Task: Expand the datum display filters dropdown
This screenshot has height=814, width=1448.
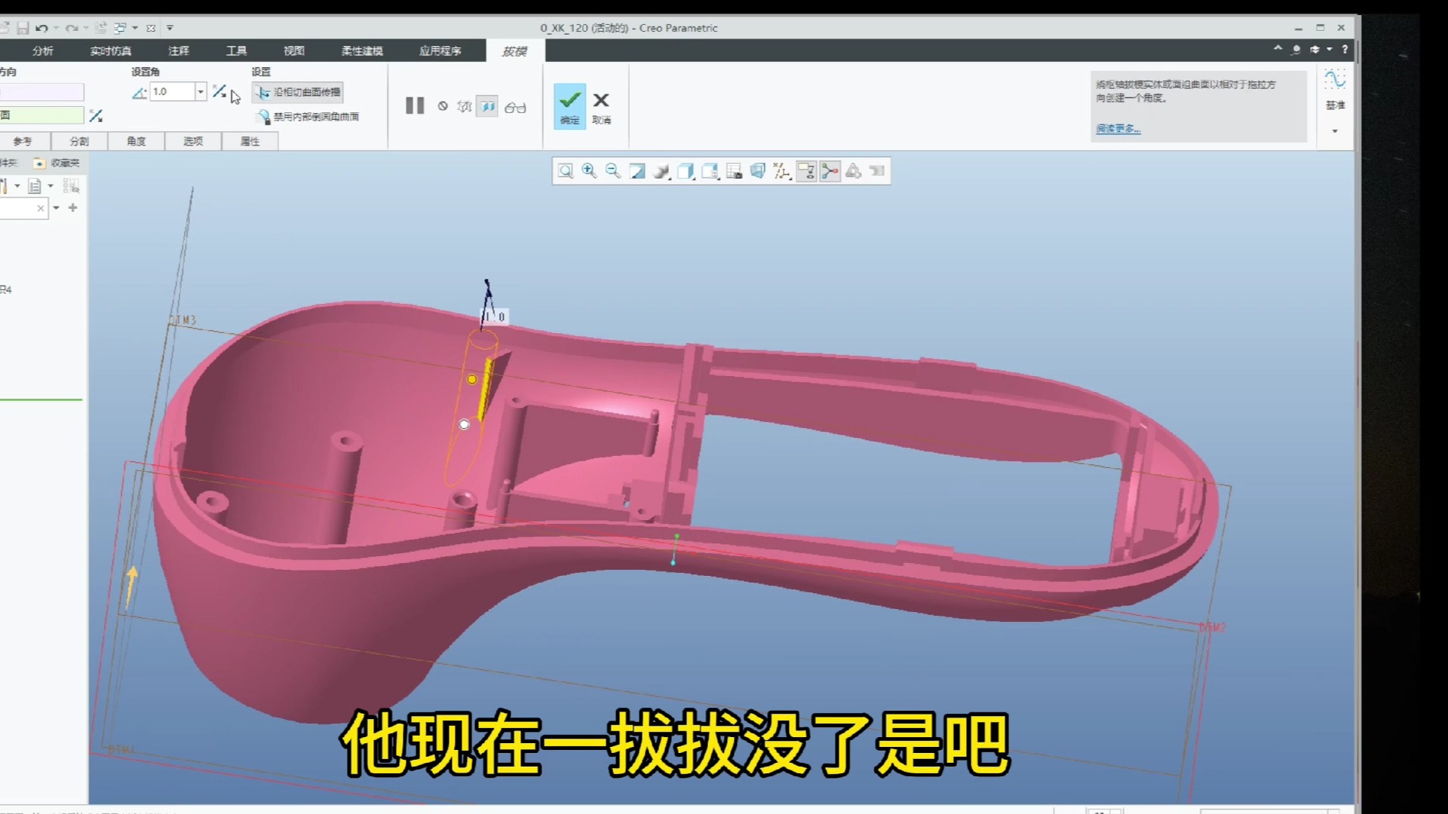Action: pyautogui.click(x=782, y=171)
